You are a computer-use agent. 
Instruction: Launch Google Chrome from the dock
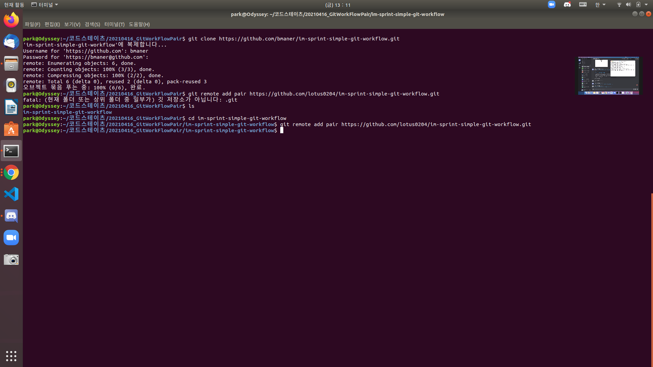pos(11,173)
